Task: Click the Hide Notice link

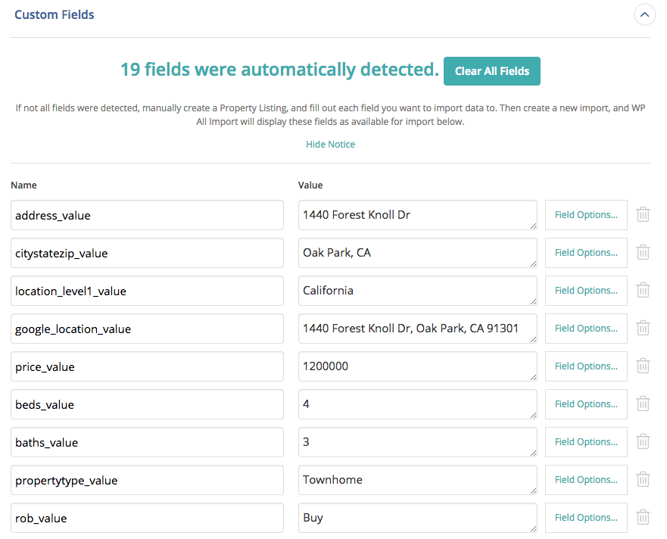Action: tap(331, 145)
